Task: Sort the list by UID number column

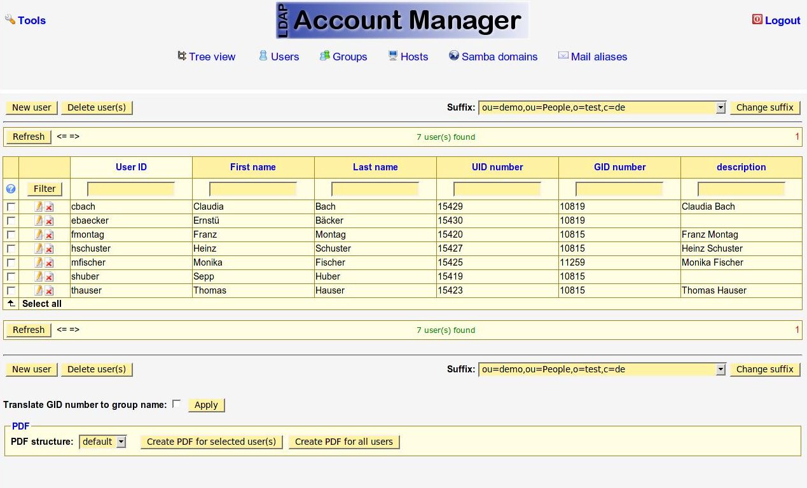Action: pos(497,167)
